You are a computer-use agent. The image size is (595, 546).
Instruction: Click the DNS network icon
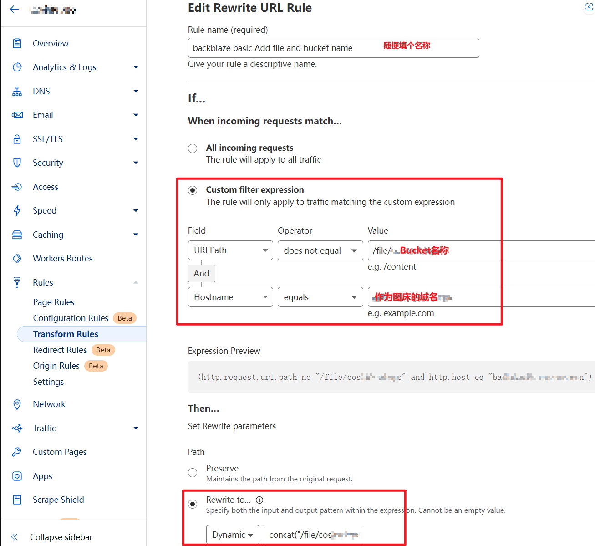click(x=17, y=91)
